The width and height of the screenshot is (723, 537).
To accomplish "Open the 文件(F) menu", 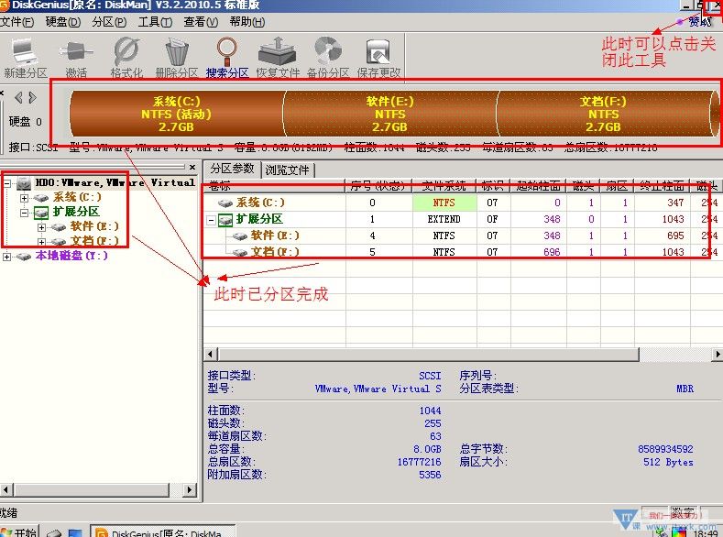I will tap(17, 22).
